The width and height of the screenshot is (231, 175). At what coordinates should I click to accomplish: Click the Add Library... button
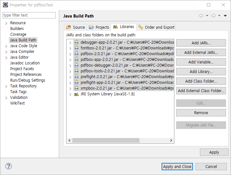tap(201, 71)
